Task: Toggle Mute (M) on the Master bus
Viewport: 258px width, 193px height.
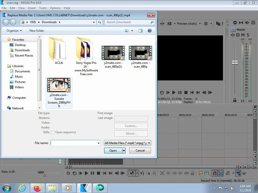Action: point(243,35)
